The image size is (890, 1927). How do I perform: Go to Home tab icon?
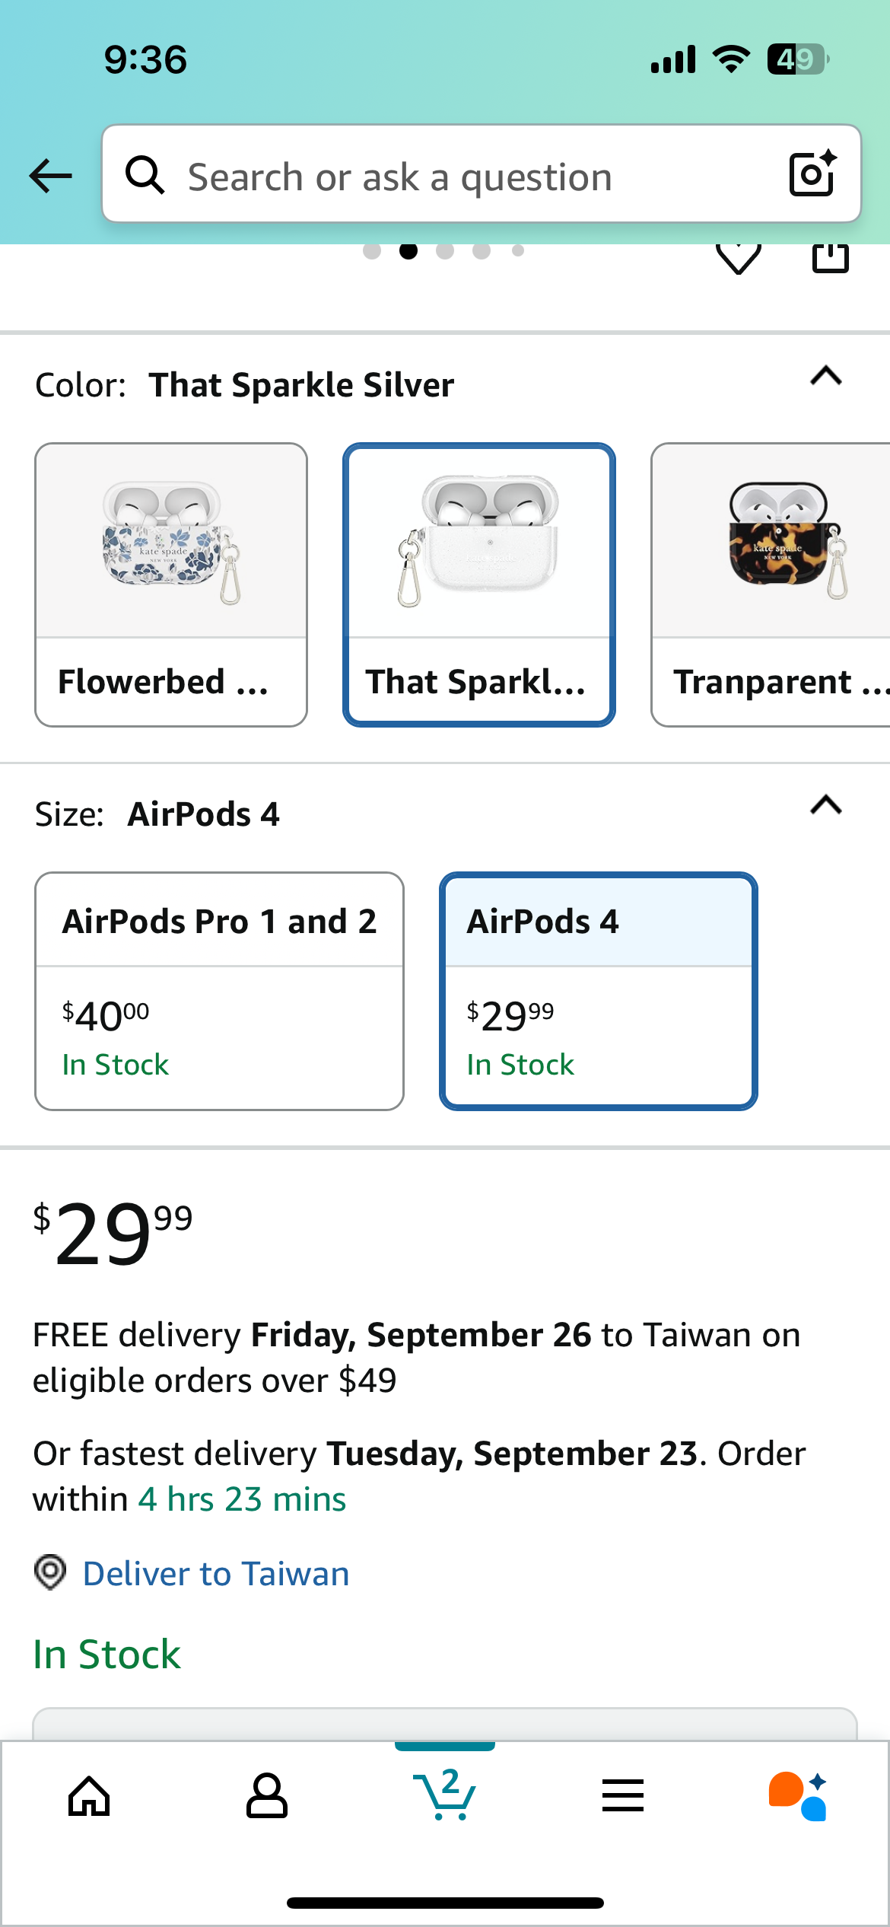point(89,1796)
